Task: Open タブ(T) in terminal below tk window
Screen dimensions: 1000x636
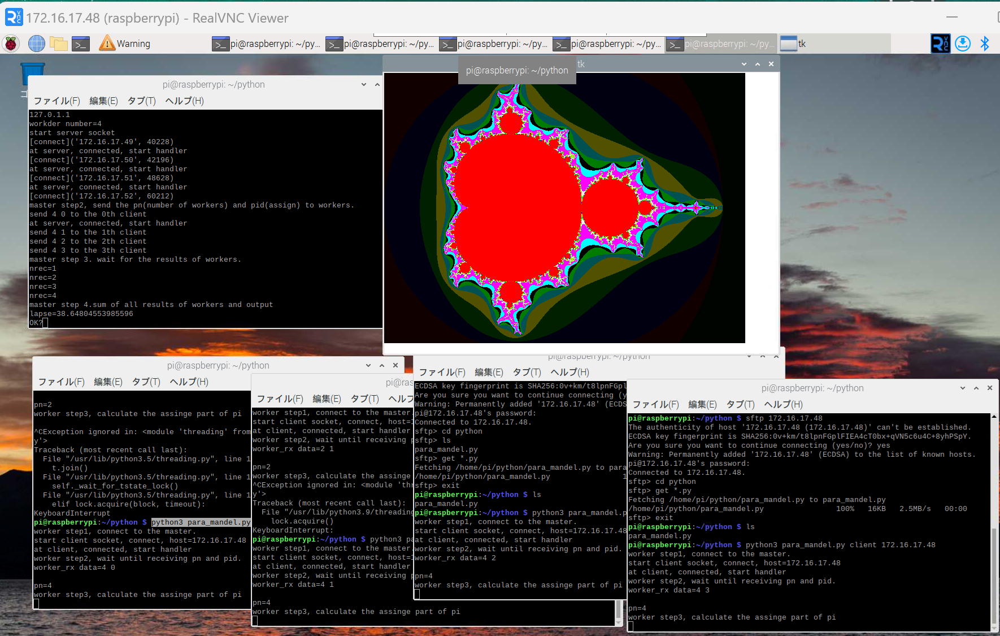Action: [527, 372]
